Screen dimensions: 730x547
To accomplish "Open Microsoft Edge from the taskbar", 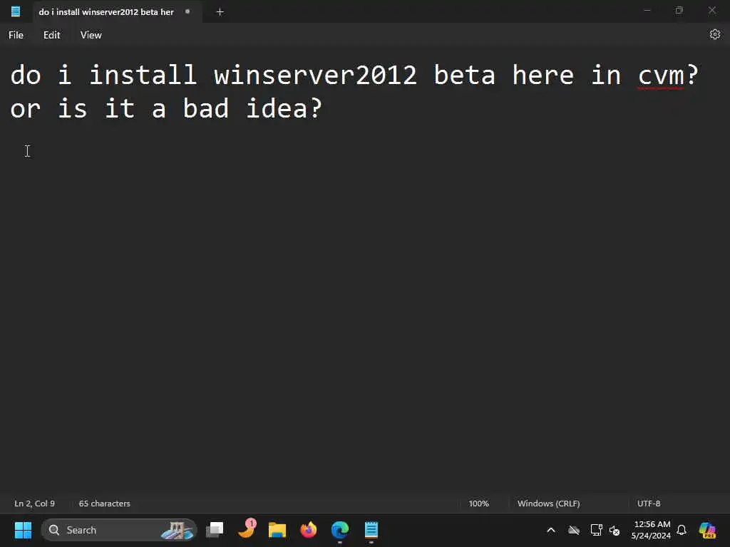I will [x=340, y=530].
